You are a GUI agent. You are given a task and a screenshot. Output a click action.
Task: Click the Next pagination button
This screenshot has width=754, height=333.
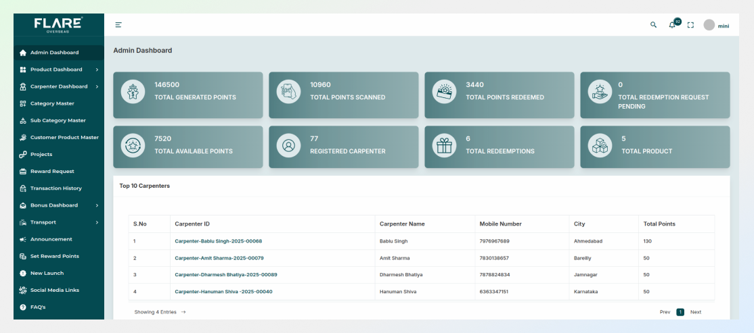click(696, 312)
